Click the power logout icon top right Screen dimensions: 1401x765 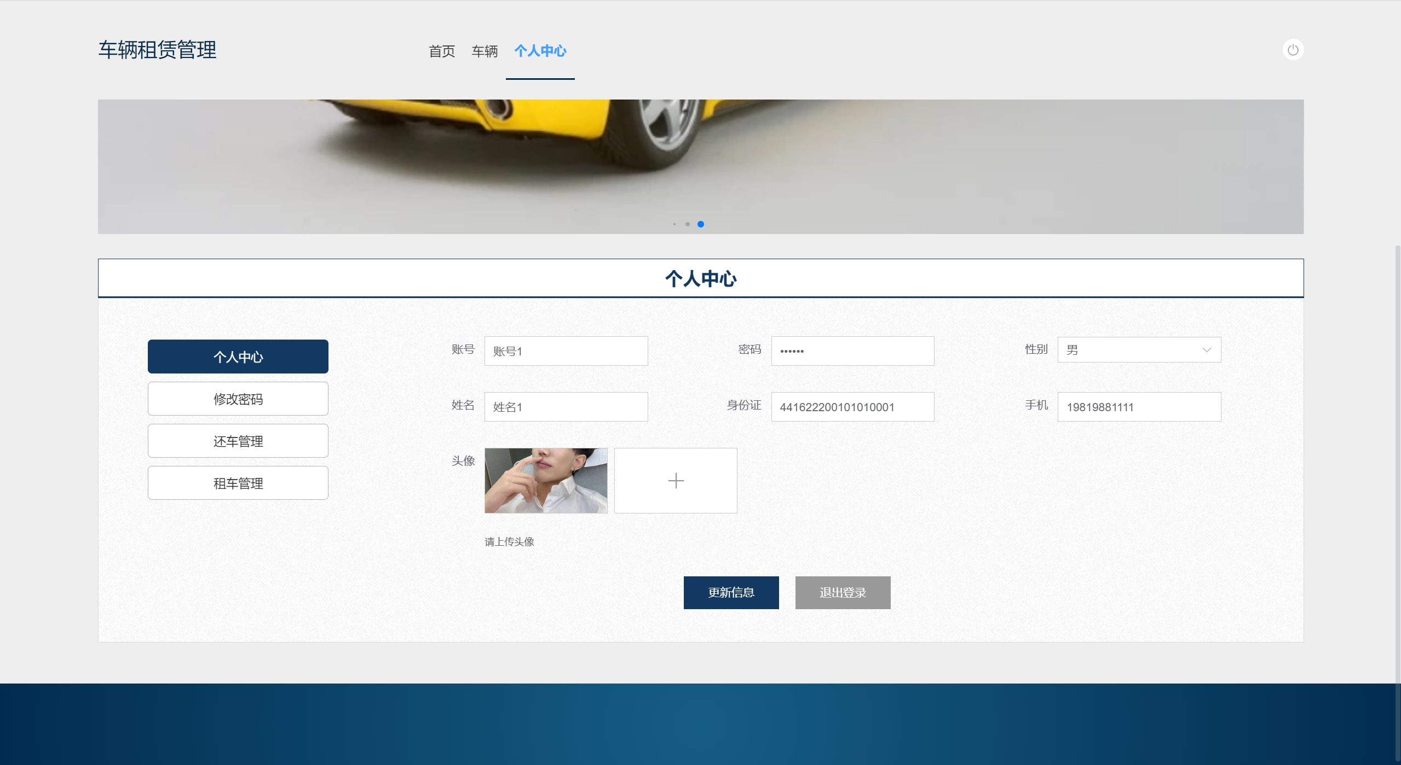pyautogui.click(x=1293, y=50)
